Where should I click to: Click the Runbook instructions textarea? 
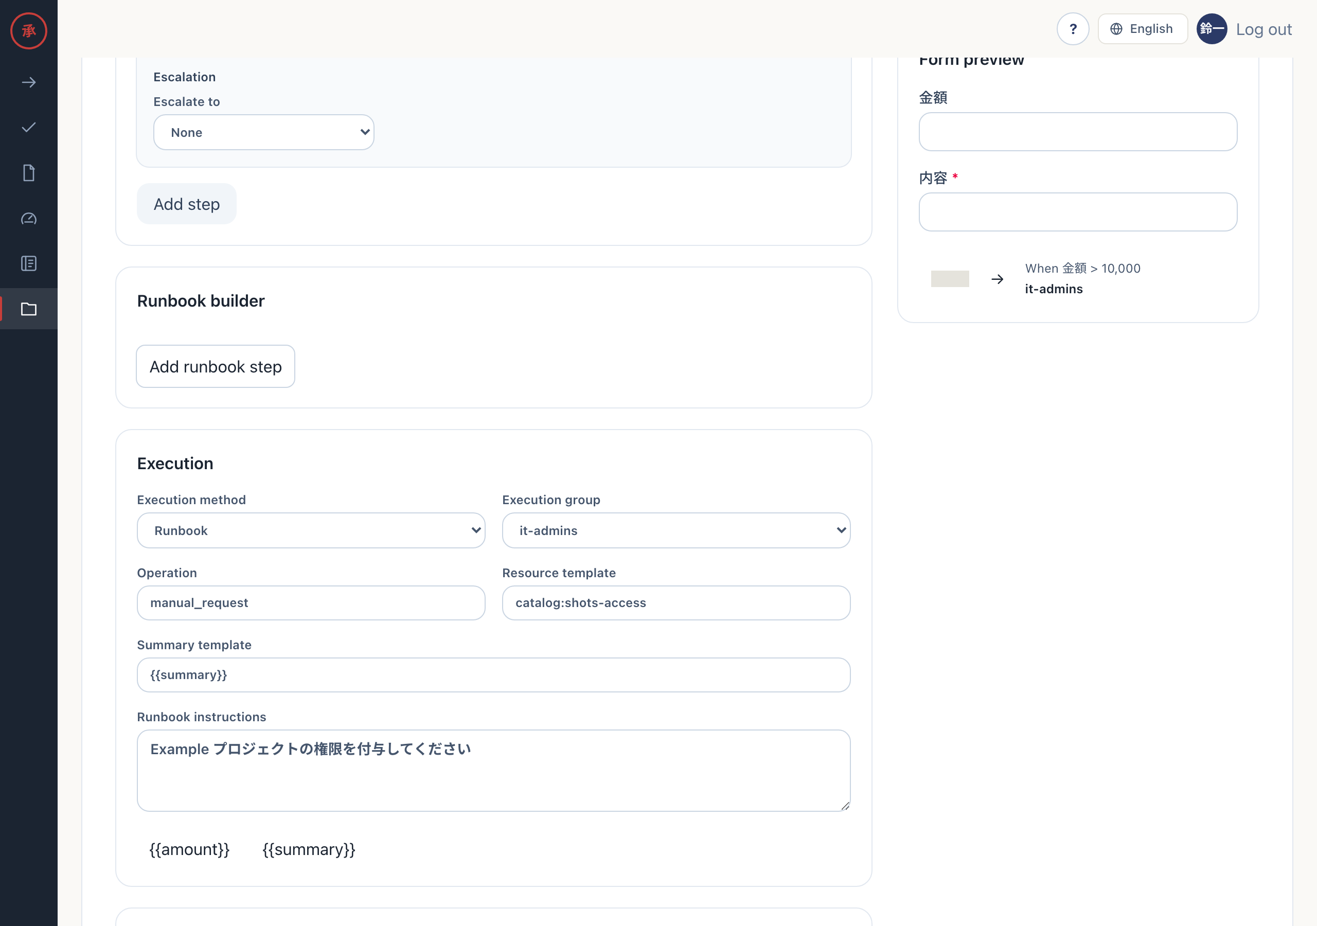493,771
